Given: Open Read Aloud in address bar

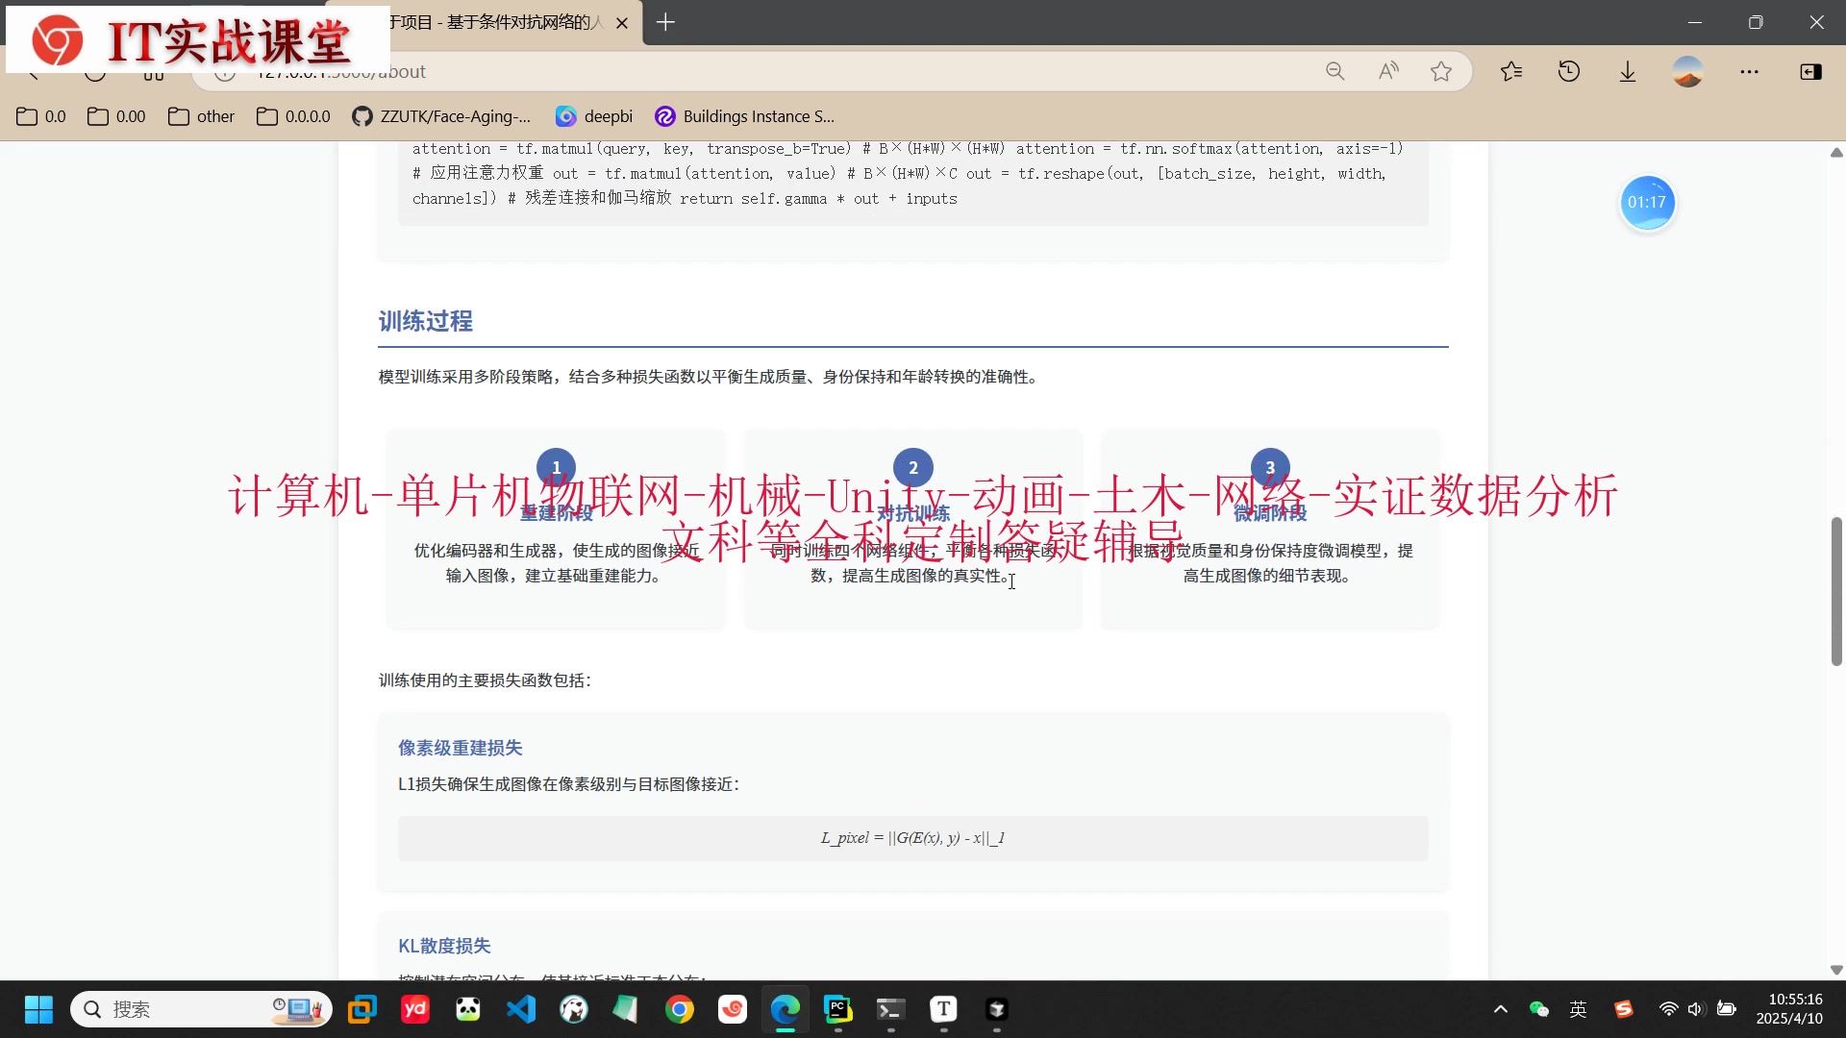Looking at the screenshot, I should pyautogui.click(x=1387, y=71).
